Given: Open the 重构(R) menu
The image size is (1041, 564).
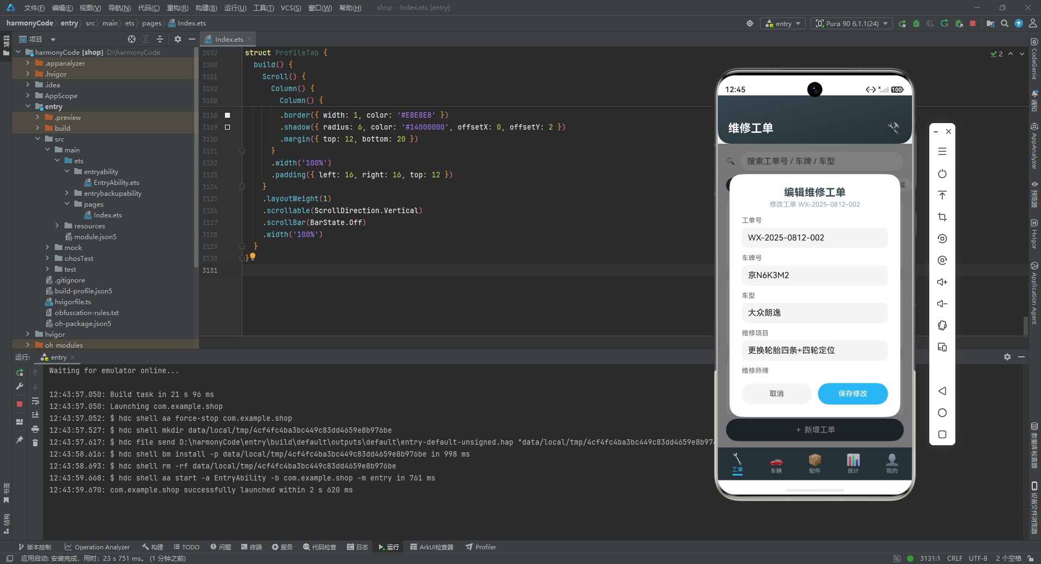Looking at the screenshot, I should (177, 8).
